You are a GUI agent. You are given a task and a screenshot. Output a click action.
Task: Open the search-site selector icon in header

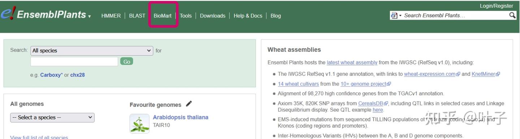pyautogui.click(x=396, y=15)
